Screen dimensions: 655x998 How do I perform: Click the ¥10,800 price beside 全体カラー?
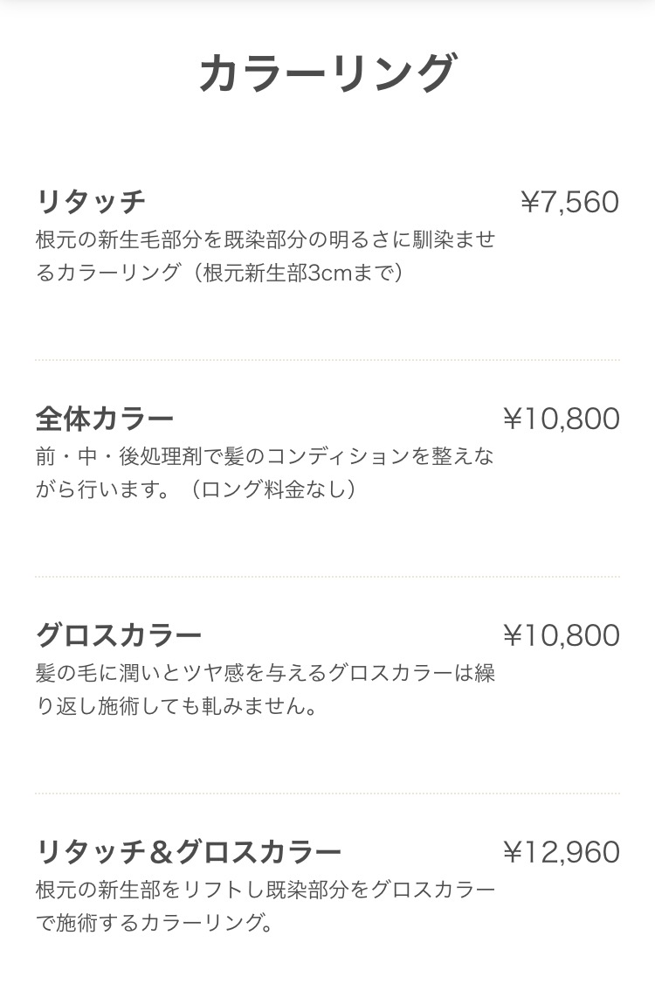561,419
